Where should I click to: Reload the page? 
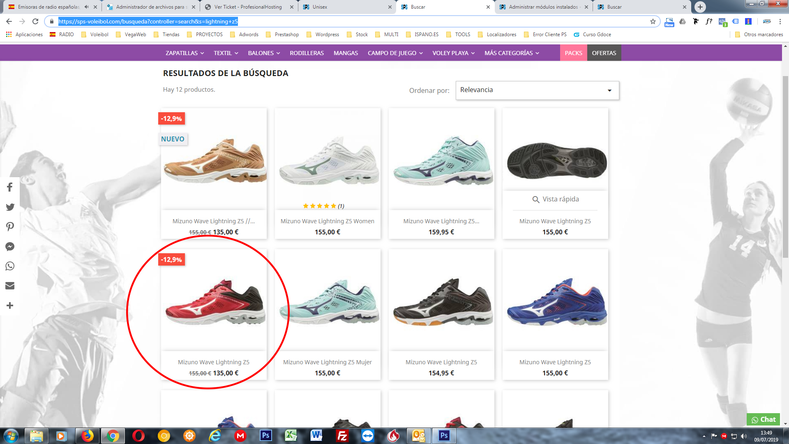[x=35, y=21]
